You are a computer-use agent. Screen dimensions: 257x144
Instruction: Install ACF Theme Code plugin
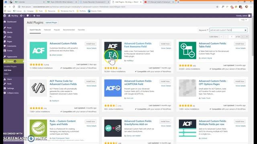tap(91, 81)
